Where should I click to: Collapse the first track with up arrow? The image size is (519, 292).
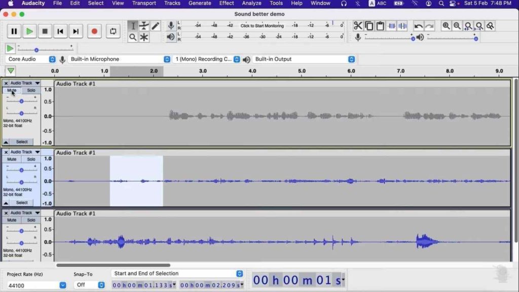(x=6, y=142)
